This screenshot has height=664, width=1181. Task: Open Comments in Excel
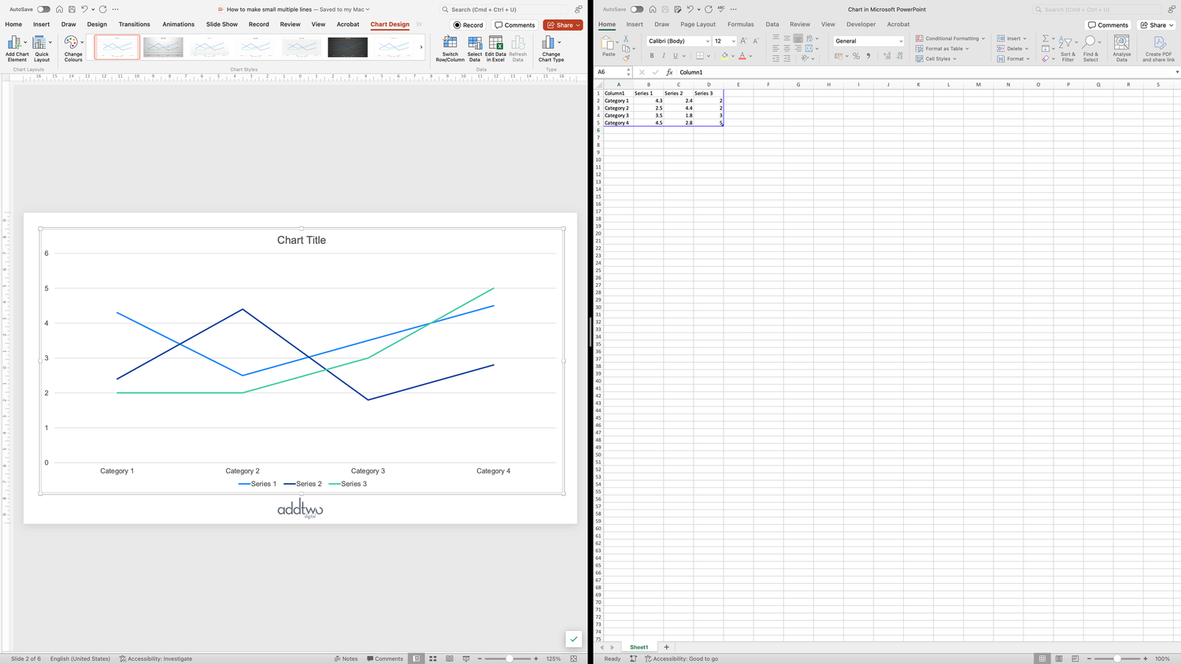coord(1108,24)
